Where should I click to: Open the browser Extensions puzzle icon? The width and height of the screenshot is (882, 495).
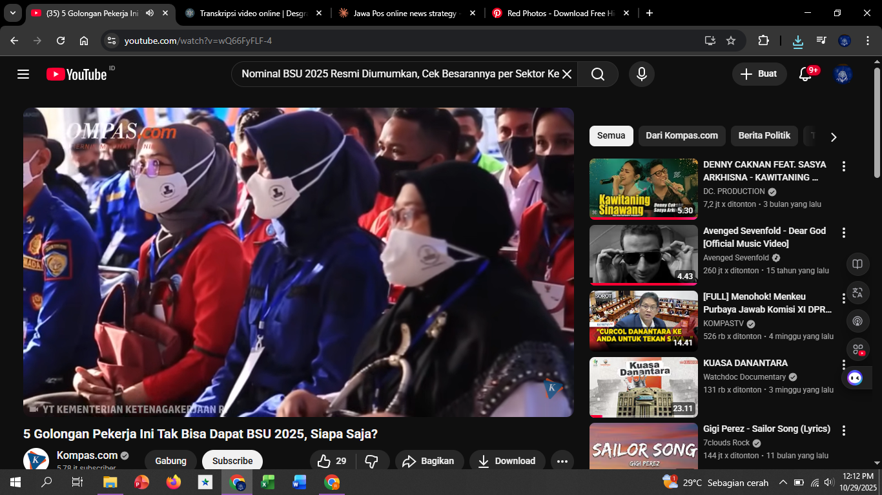763,41
